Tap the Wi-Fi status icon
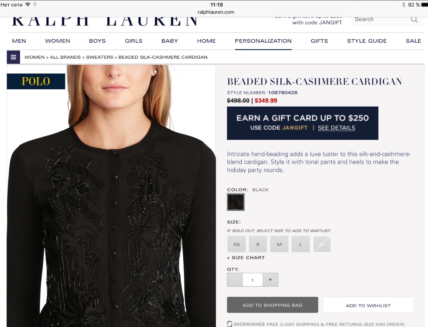 [28, 4]
